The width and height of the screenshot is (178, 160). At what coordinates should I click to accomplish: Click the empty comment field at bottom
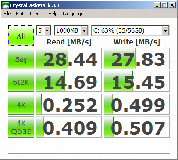89,148
